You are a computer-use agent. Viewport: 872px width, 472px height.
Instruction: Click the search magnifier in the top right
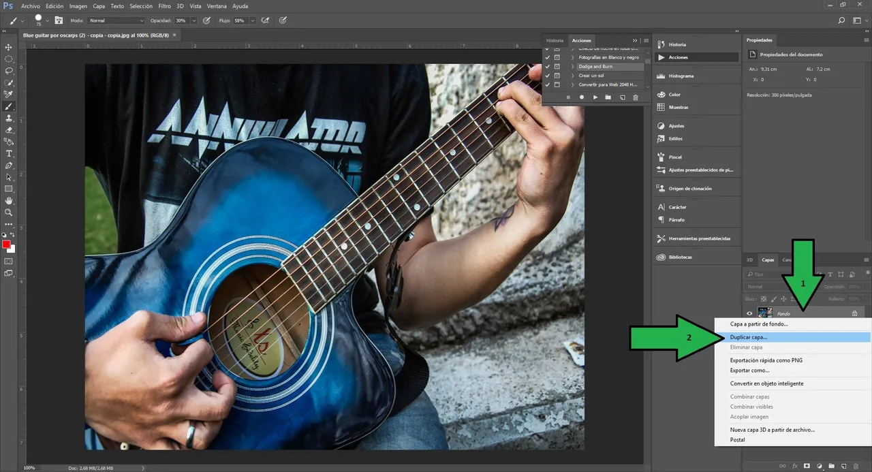pos(842,20)
